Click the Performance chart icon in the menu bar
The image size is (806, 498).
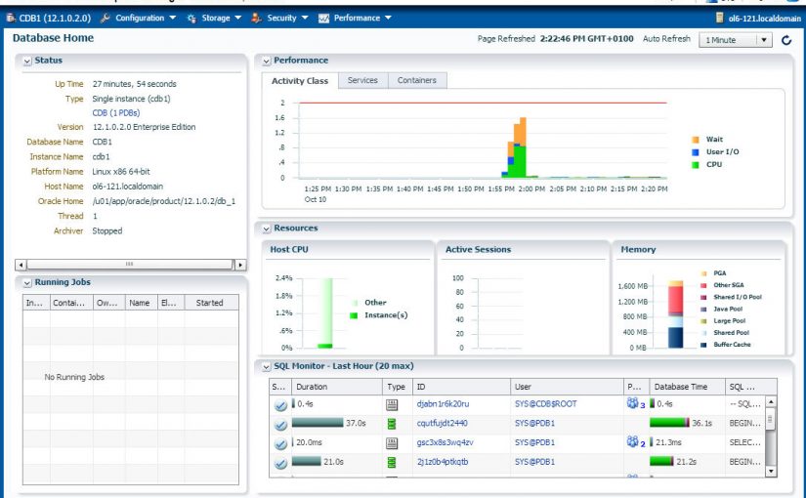coord(323,19)
